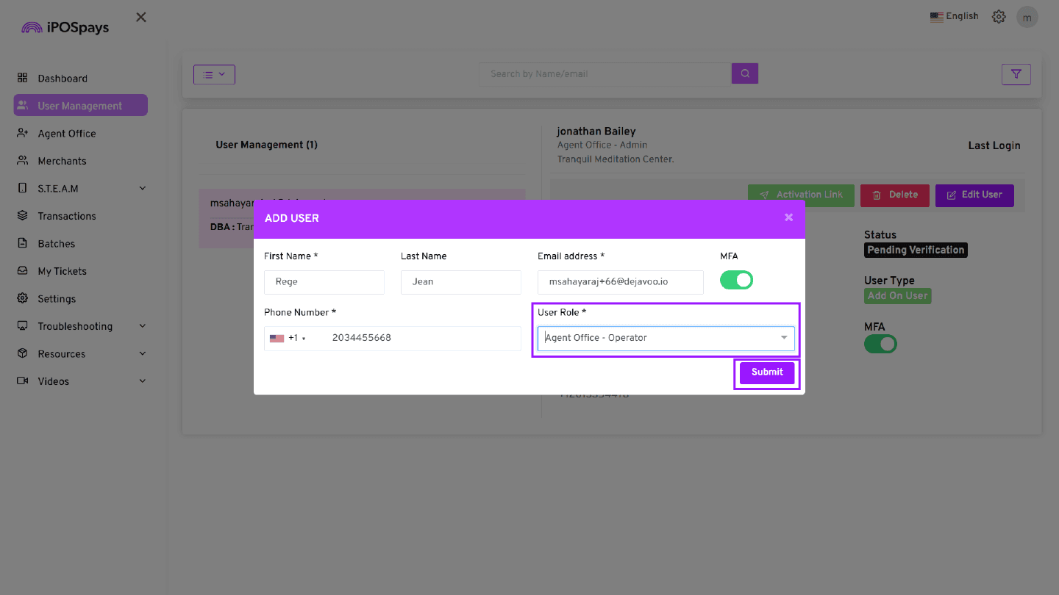The image size is (1059, 595).
Task: Click the Transactions stack icon
Action: (23, 216)
